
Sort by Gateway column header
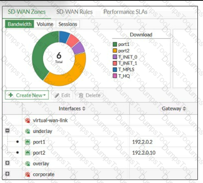click(x=174, y=109)
